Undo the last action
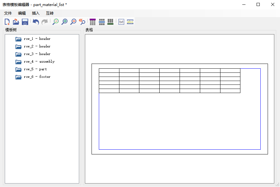 coord(36,22)
